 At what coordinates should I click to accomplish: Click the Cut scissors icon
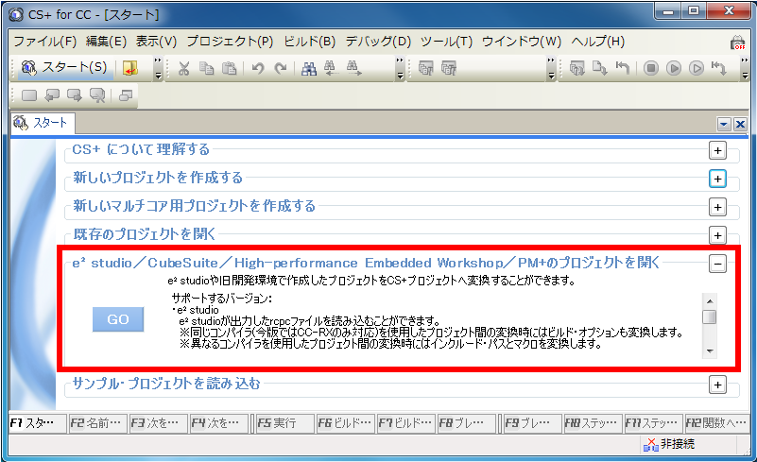click(x=183, y=69)
